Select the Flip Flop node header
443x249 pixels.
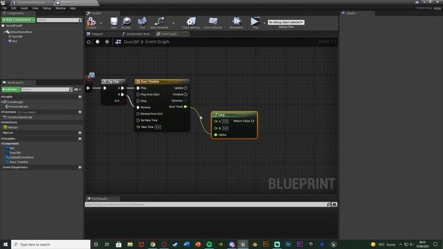(x=114, y=82)
